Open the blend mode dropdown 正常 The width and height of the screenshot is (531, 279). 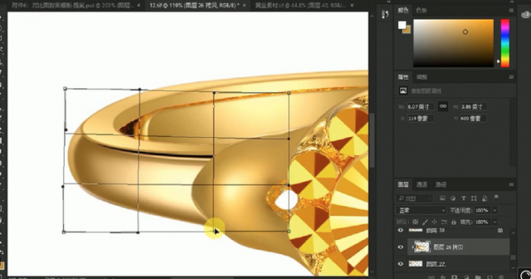click(x=421, y=211)
